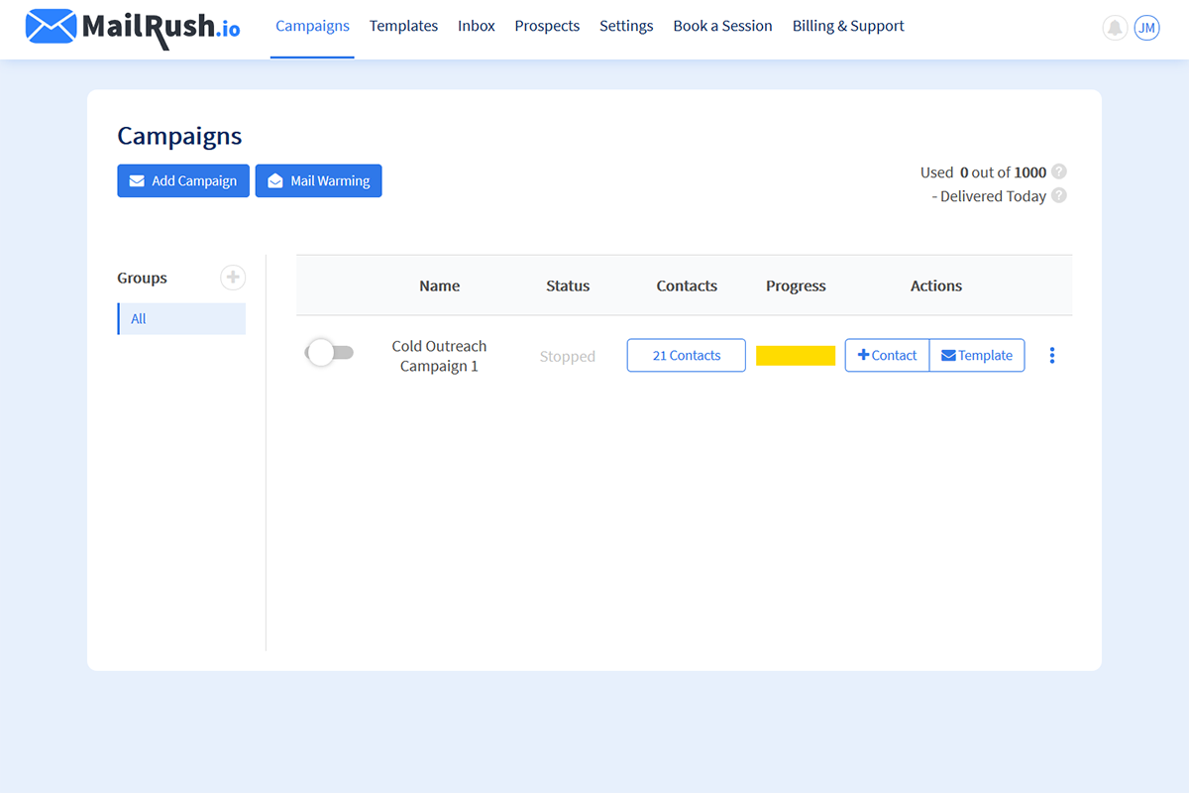
Task: Navigate to Prospects page
Action: click(x=547, y=27)
